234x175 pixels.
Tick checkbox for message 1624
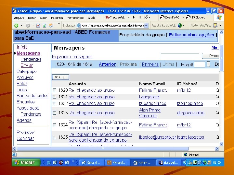coord(55,125)
